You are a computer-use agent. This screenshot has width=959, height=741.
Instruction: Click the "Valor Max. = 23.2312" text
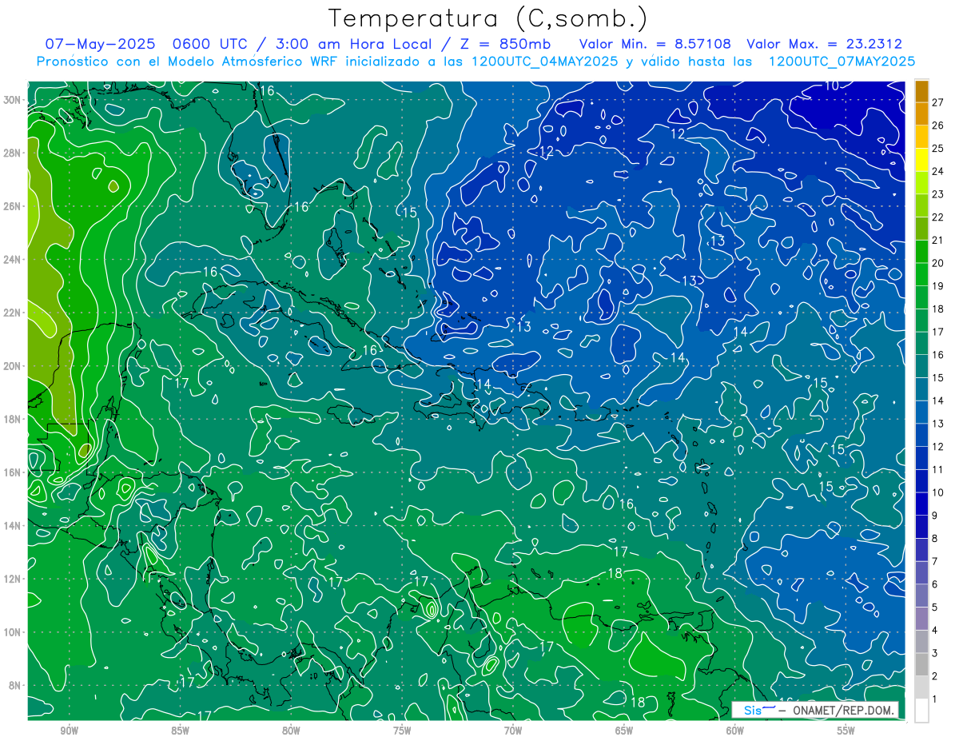824,44
